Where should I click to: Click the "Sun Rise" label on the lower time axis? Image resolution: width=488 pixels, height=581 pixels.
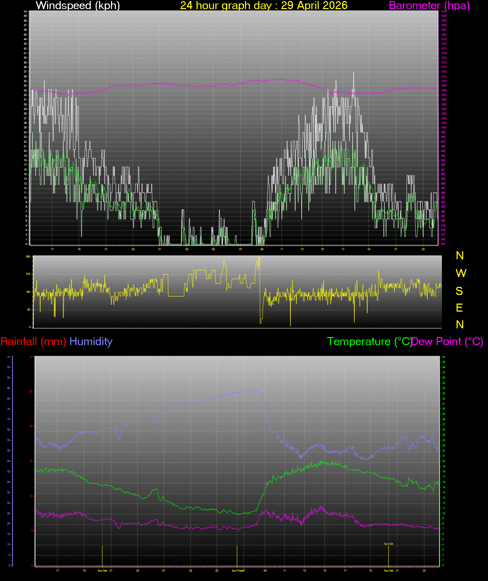click(237, 571)
